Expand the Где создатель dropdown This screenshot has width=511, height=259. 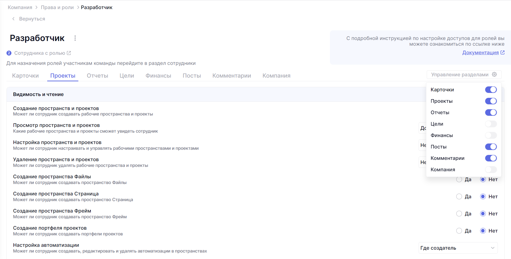(x=458, y=248)
